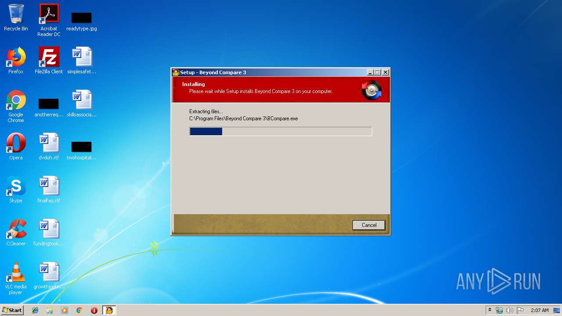Viewport: 562px width, 316px height.
Task: Close the Setup - Beyond Compare 3 window
Action: click(x=385, y=72)
